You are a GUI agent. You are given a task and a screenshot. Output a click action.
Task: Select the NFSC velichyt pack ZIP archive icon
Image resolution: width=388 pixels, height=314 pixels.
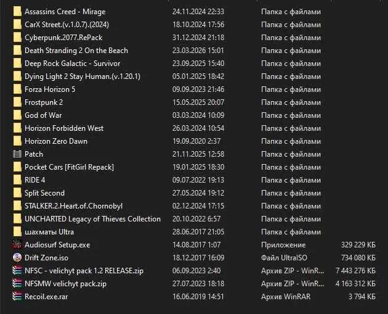(17, 271)
